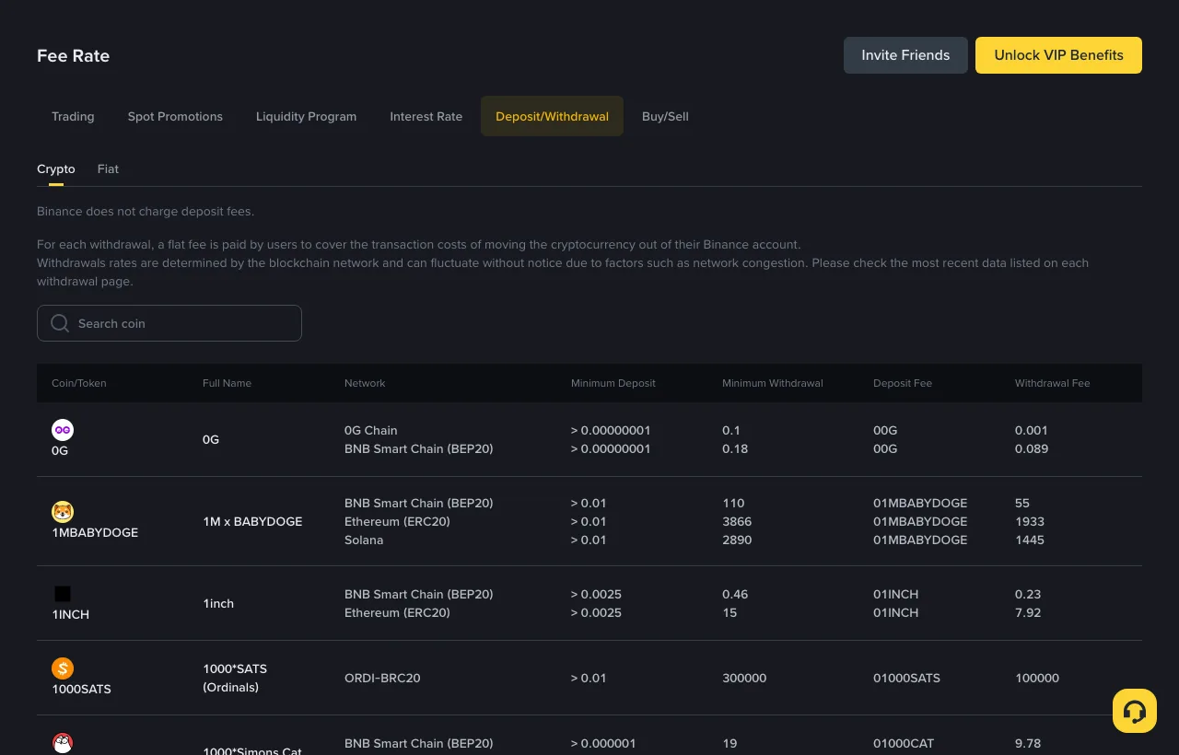Click the Network column header
The width and height of the screenshot is (1179, 755).
[365, 383]
